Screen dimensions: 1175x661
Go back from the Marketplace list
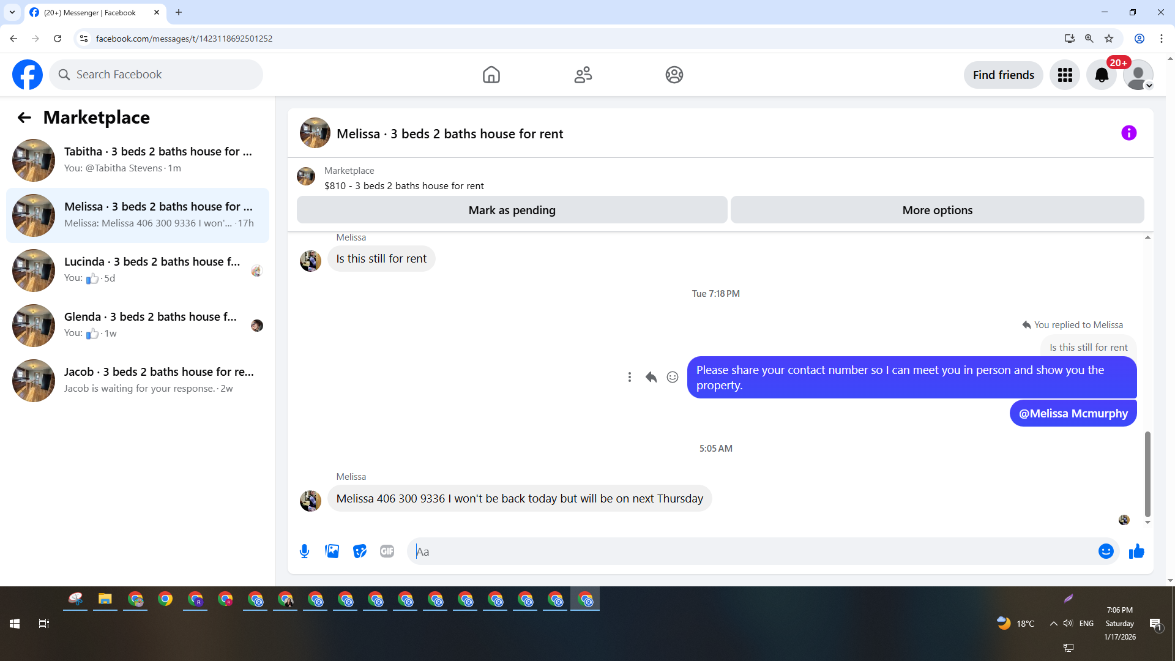[x=24, y=118]
